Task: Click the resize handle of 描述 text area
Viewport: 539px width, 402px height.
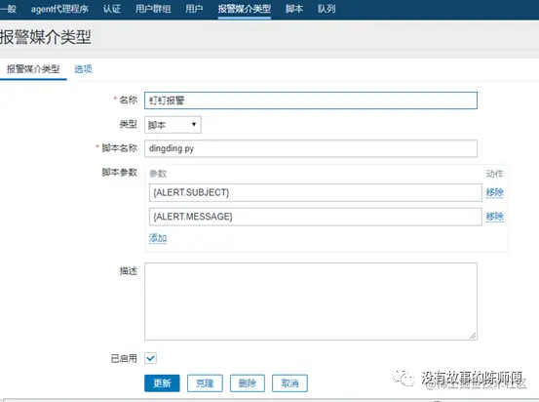Action: 473,336
